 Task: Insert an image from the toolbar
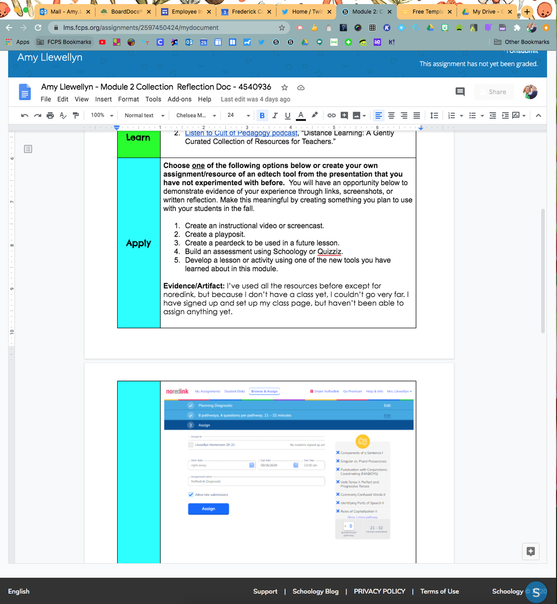tap(357, 115)
